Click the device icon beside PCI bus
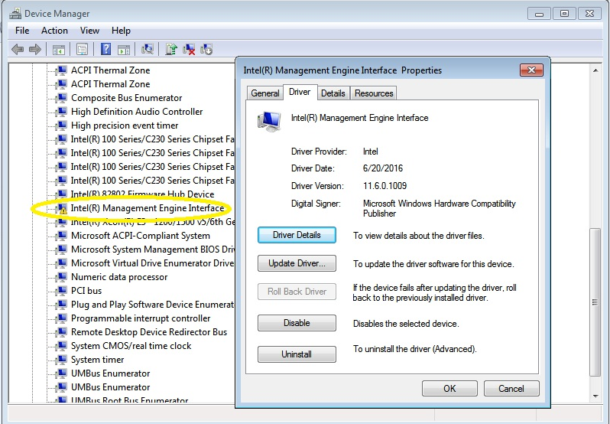This screenshot has width=610, height=424. (x=60, y=291)
